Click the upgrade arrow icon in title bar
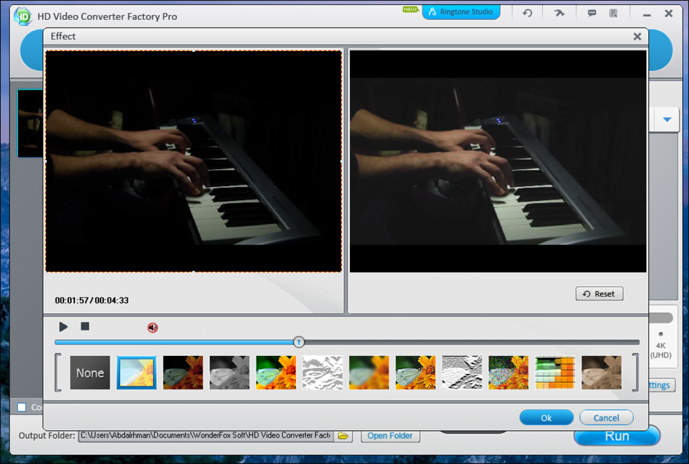This screenshot has height=464, width=689. tap(559, 12)
